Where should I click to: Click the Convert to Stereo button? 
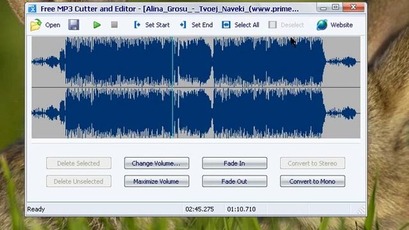click(313, 164)
